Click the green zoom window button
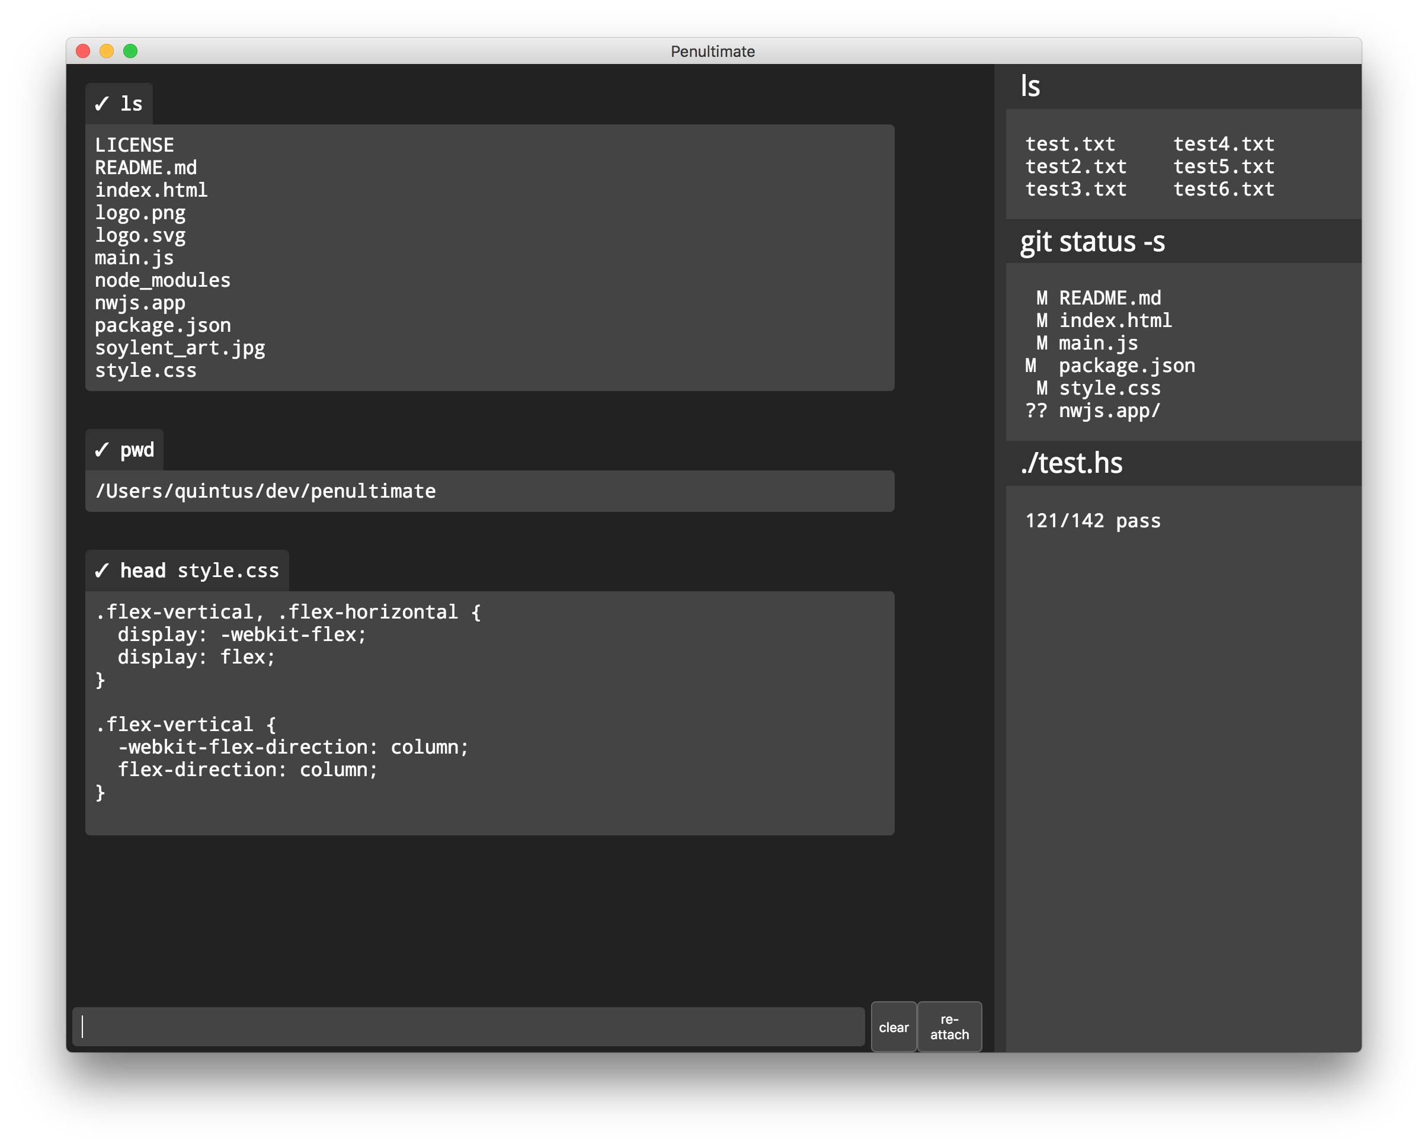The width and height of the screenshot is (1428, 1147). (130, 51)
